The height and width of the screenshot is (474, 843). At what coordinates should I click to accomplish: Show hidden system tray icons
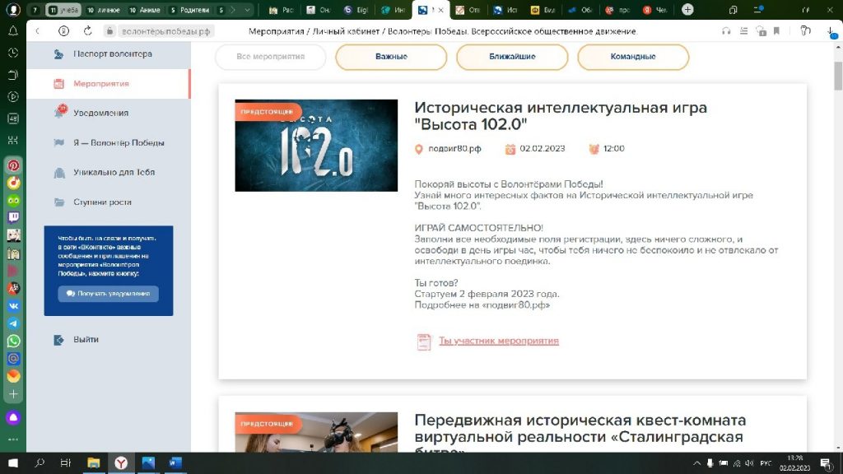point(696,462)
